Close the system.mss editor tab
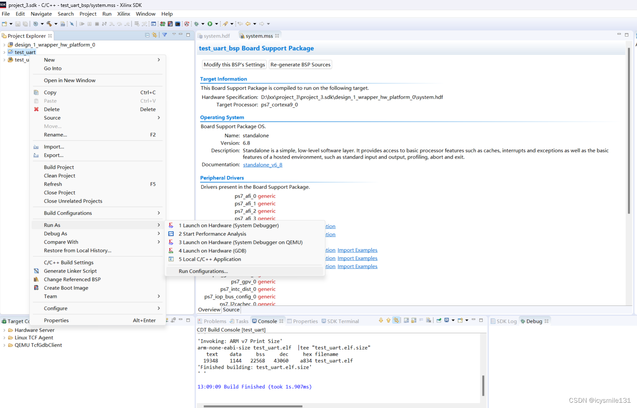637x408 pixels. point(277,36)
